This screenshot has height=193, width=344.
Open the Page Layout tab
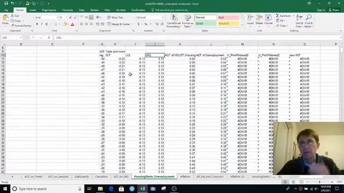tap(49, 10)
